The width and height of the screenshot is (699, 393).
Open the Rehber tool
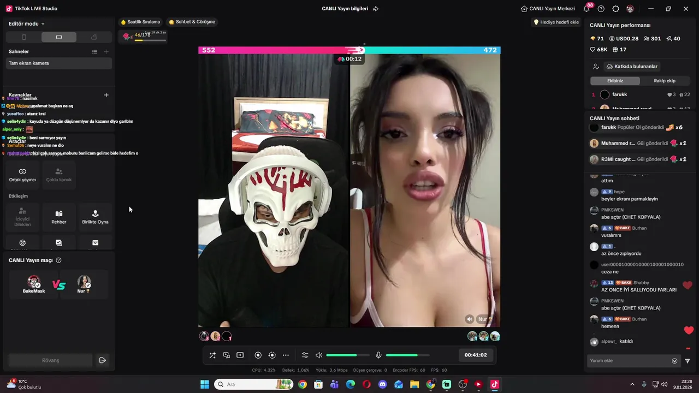59,217
